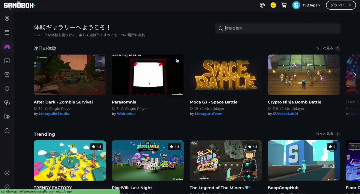Click the featured carousel next arrow
Viewport: 360px width, 194px height.
coord(355,75)
